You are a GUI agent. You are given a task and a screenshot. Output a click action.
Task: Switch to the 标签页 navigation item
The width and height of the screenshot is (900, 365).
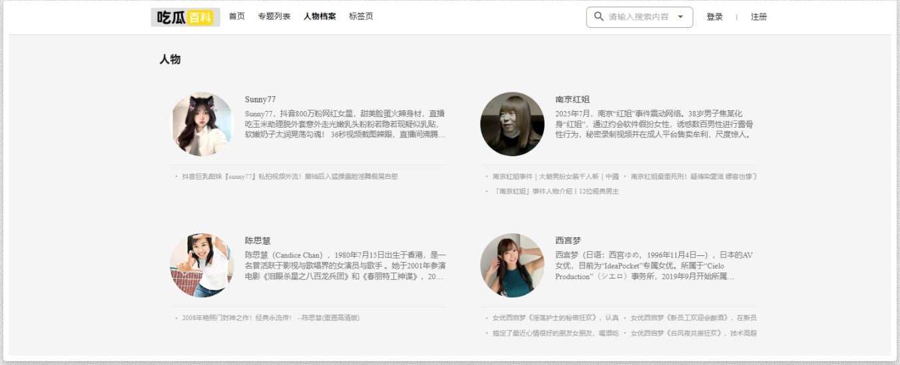(x=361, y=17)
